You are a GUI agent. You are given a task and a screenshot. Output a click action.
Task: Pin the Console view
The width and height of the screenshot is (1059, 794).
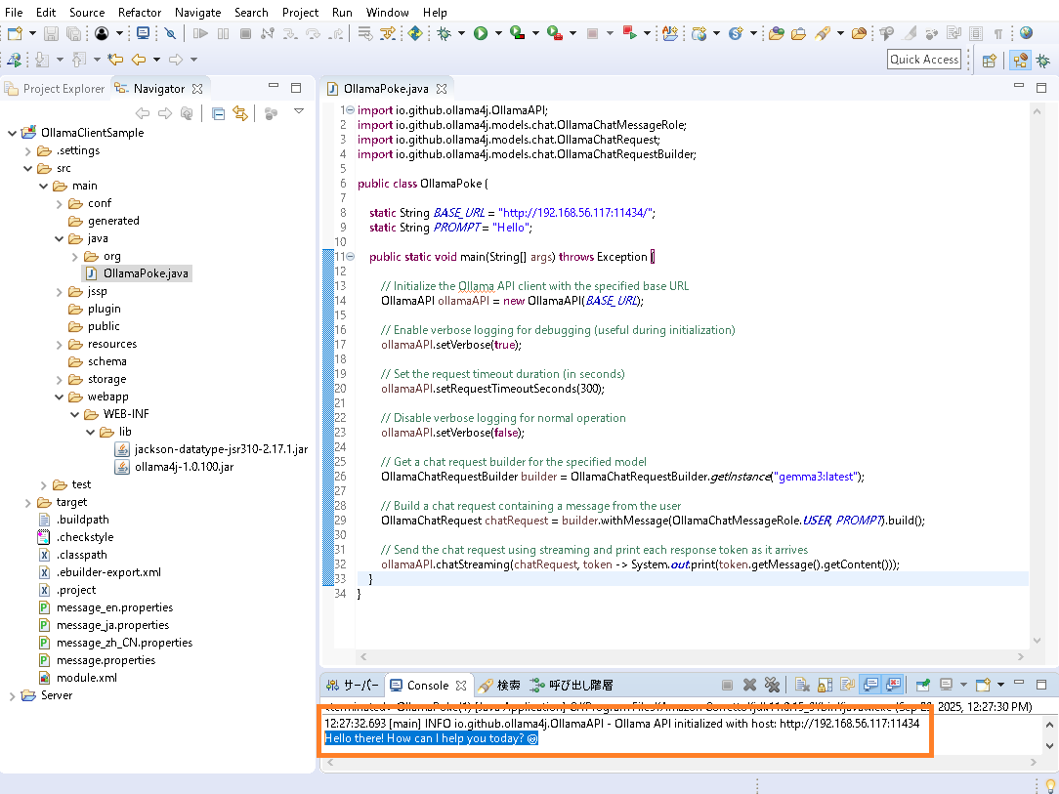(x=921, y=686)
